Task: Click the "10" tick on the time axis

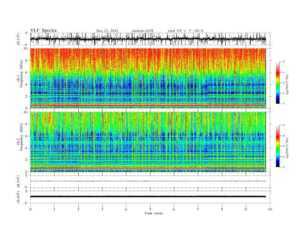Action: tap(270, 209)
